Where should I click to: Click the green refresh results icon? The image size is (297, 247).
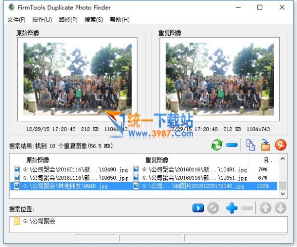point(217,145)
